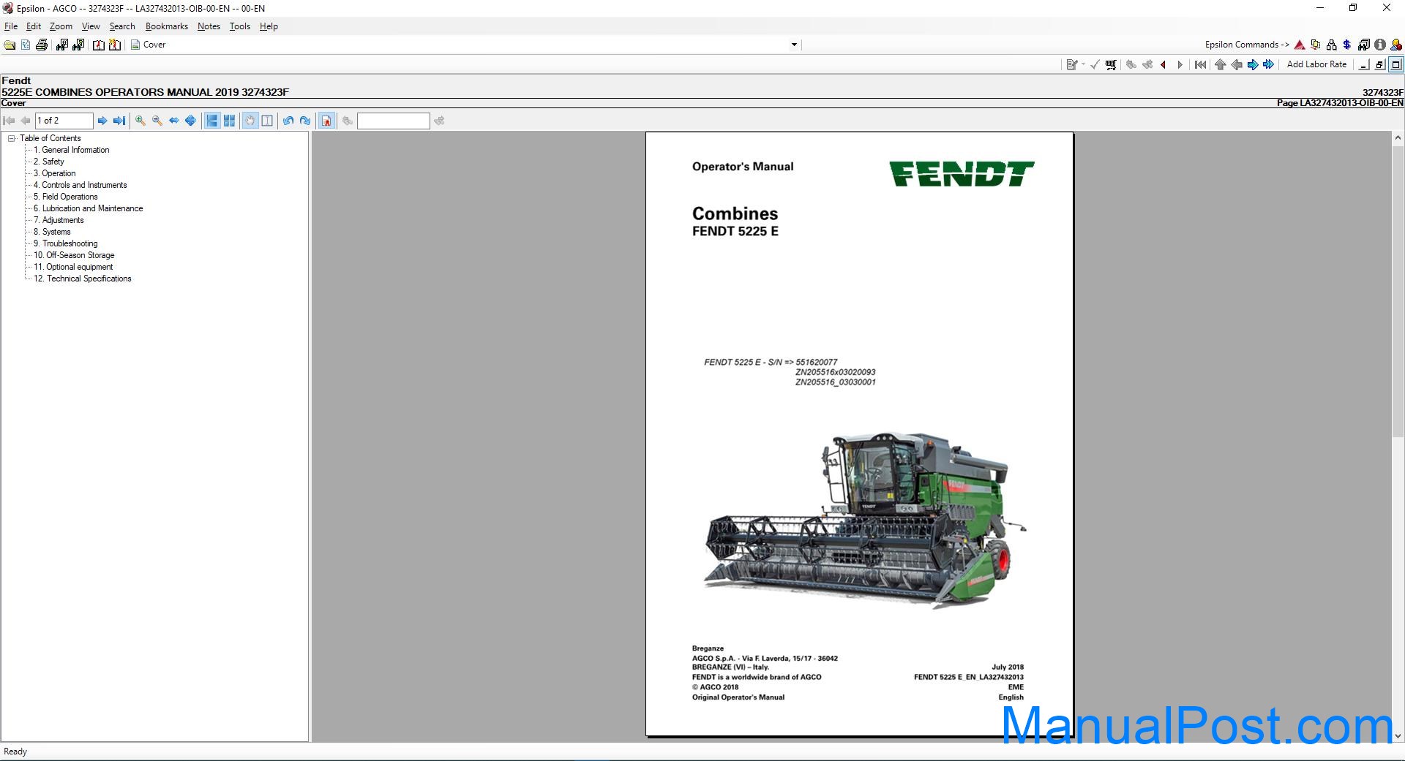Click the document vertical scrollbar
The image size is (1405, 761).
(1398, 437)
